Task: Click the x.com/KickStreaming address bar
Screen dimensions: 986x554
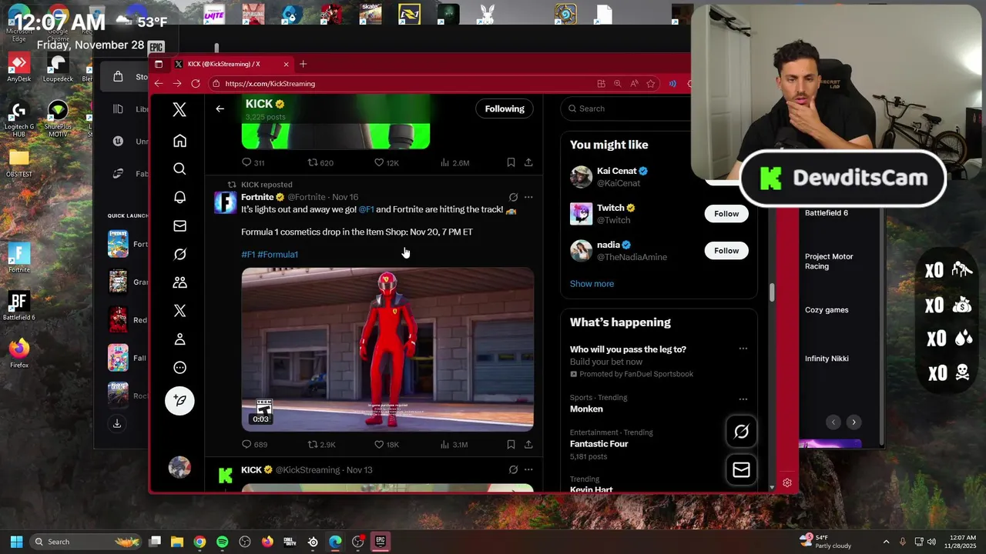Action: pos(401,83)
